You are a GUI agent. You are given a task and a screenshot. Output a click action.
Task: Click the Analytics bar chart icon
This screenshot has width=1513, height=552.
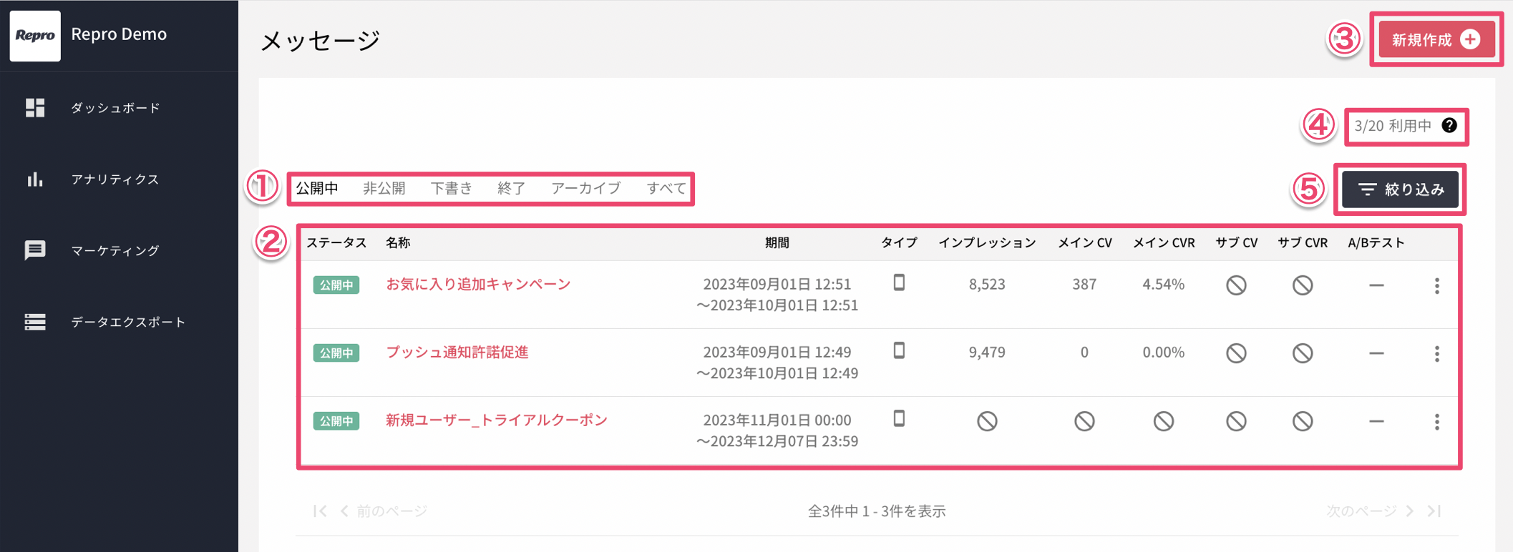pos(35,179)
